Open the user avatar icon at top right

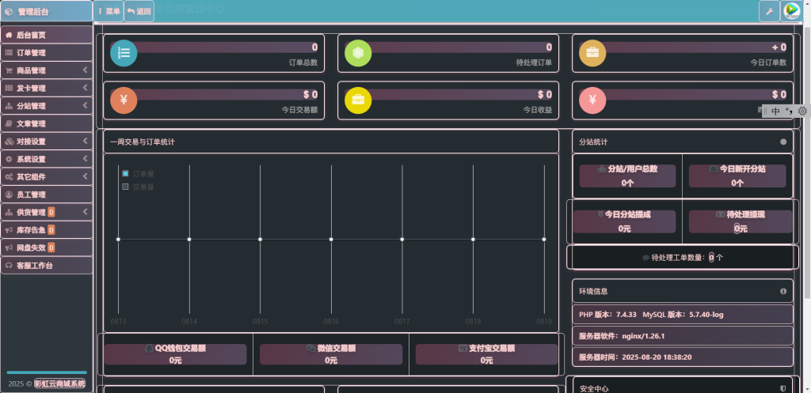[791, 11]
